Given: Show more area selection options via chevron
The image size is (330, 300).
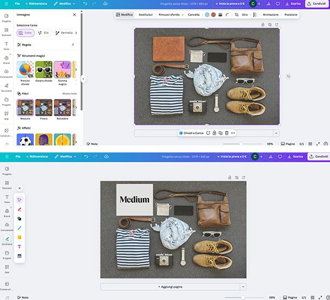Looking at the screenshot, I should pyautogui.click(x=76, y=33).
